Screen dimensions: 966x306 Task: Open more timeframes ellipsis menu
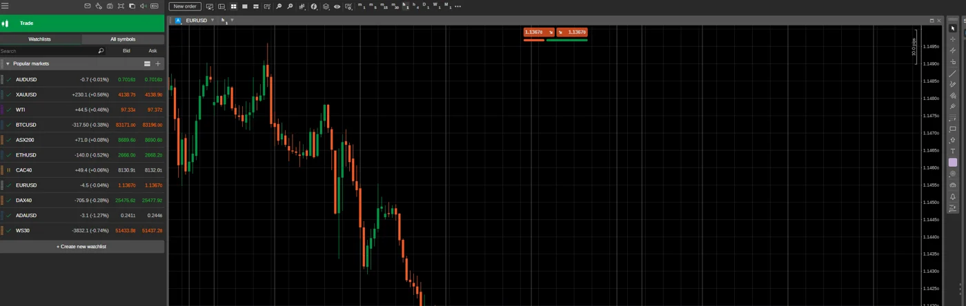coord(458,6)
